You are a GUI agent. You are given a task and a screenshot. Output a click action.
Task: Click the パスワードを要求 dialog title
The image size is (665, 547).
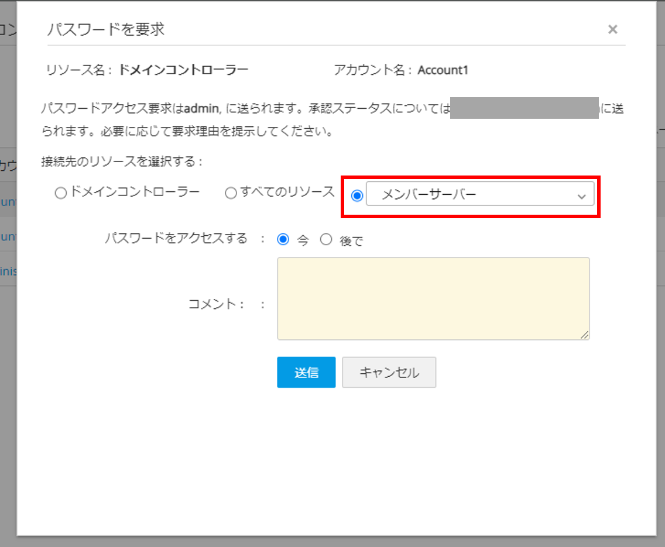[x=105, y=29]
